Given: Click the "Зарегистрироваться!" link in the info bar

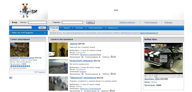Looking at the screenshot, I should click(149, 33).
